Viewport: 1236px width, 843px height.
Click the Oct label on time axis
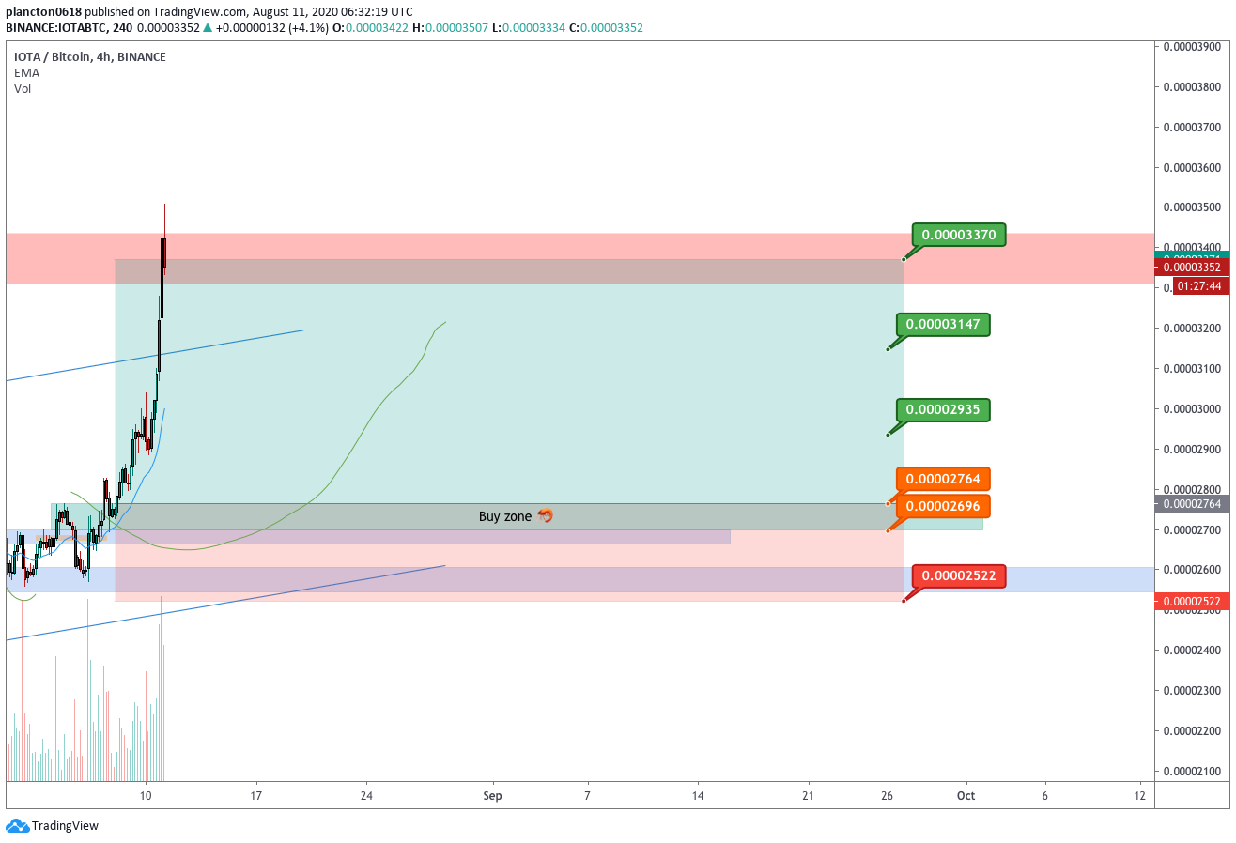[x=966, y=796]
